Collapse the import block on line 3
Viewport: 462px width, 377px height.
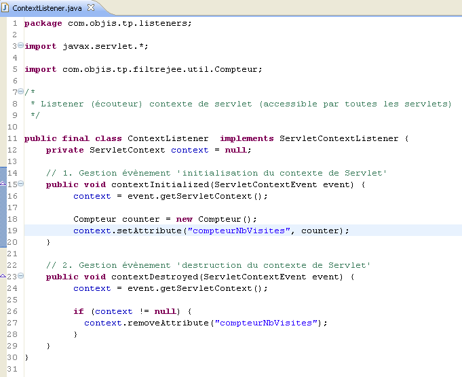pyautogui.click(x=20, y=45)
